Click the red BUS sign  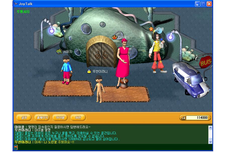(206, 62)
